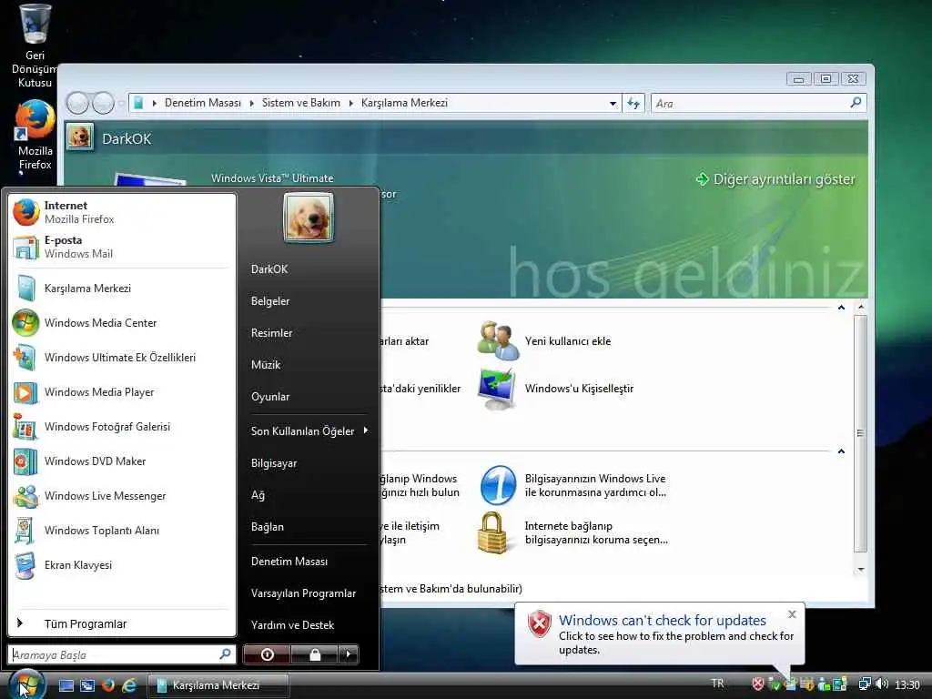This screenshot has width=932, height=699.
Task: Launch Windows DVD Maker
Action: pyautogui.click(x=122, y=461)
